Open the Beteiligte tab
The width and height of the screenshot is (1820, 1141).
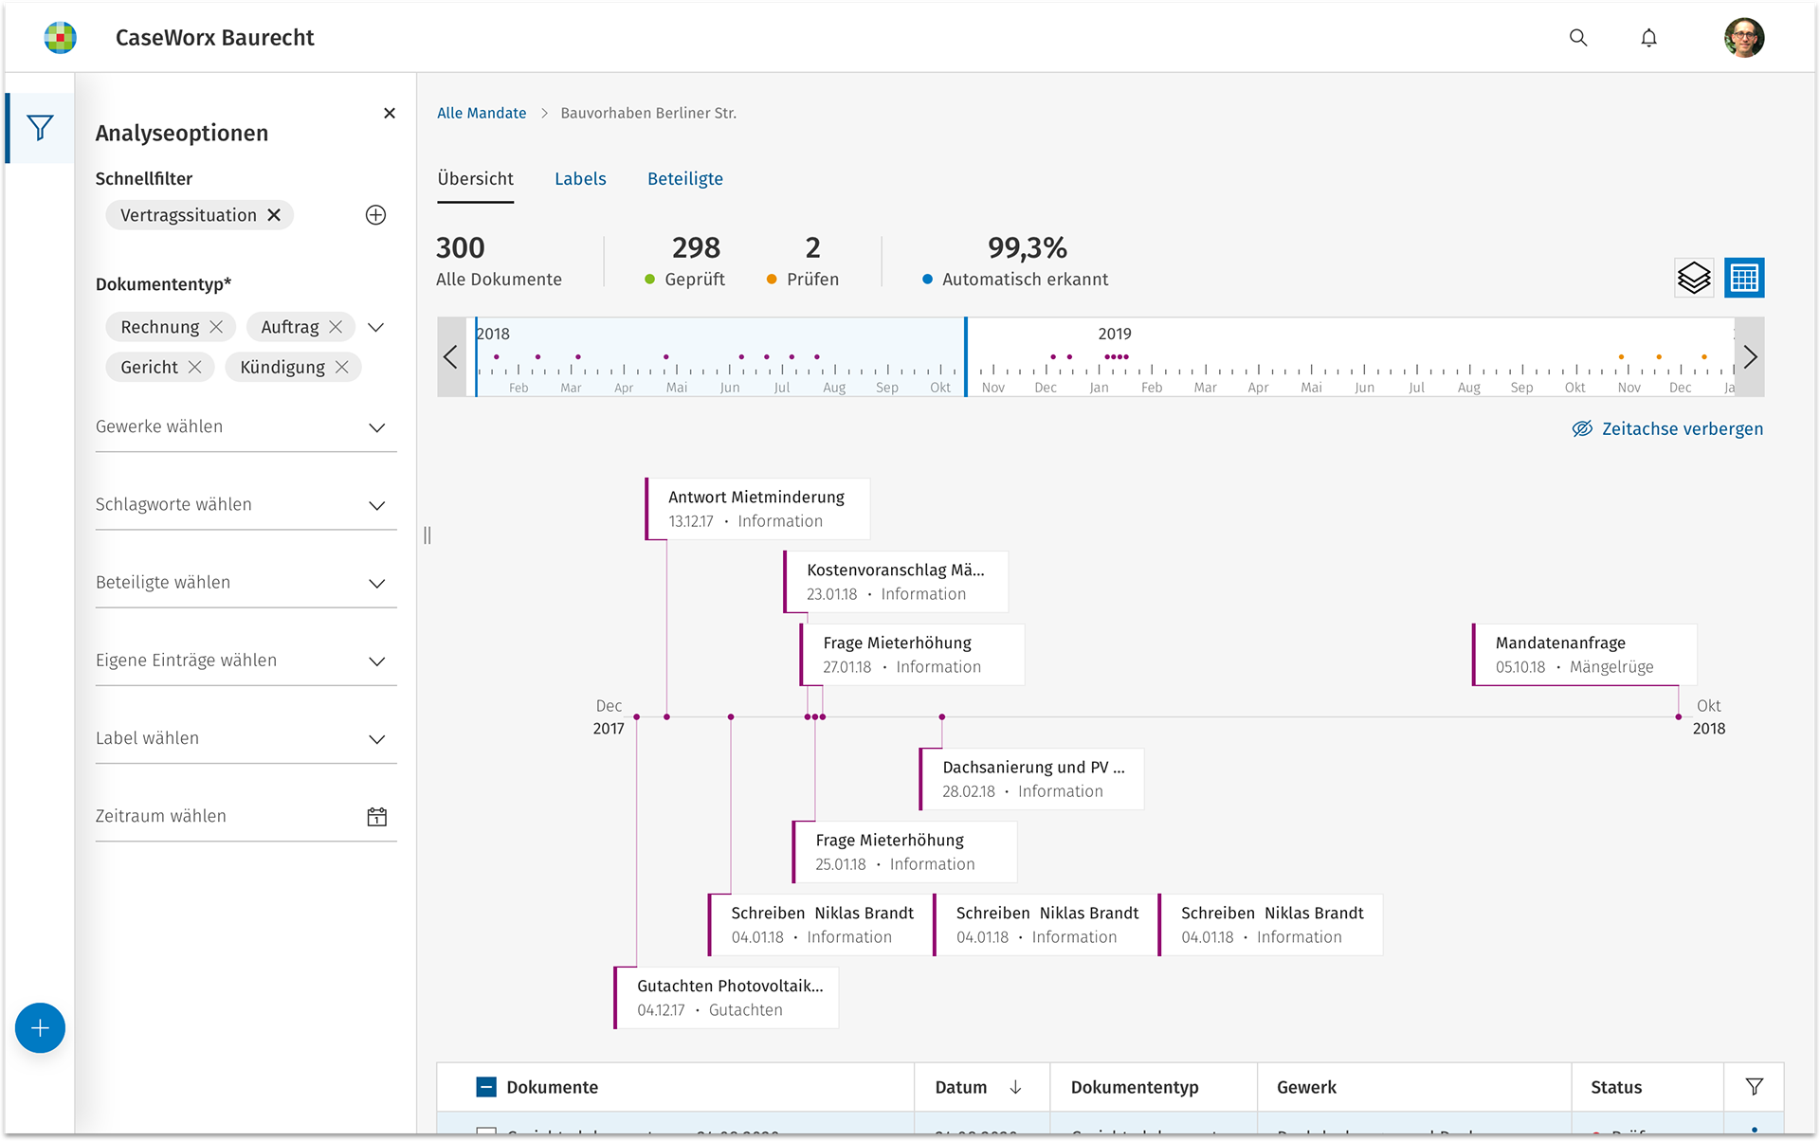point(684,179)
